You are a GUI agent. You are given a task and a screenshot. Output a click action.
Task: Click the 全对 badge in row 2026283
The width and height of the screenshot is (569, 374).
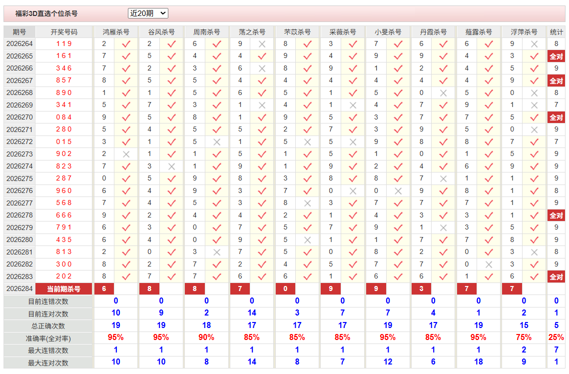(x=556, y=276)
